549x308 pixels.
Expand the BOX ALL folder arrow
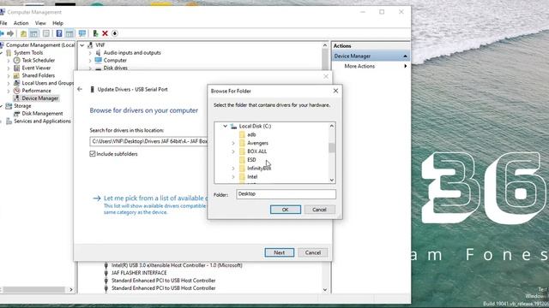[x=233, y=151]
